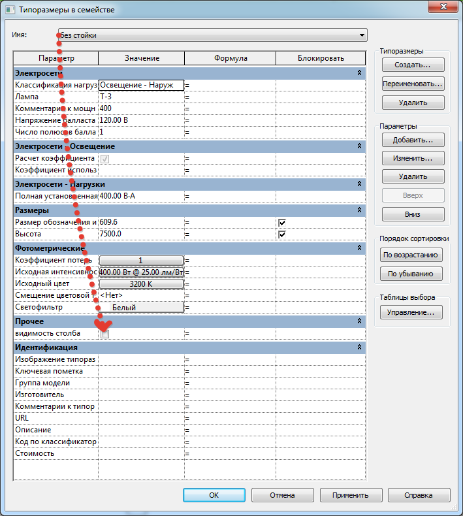The height and width of the screenshot is (516, 463).
Task: Click the Параметр column header
Action: click(x=56, y=58)
